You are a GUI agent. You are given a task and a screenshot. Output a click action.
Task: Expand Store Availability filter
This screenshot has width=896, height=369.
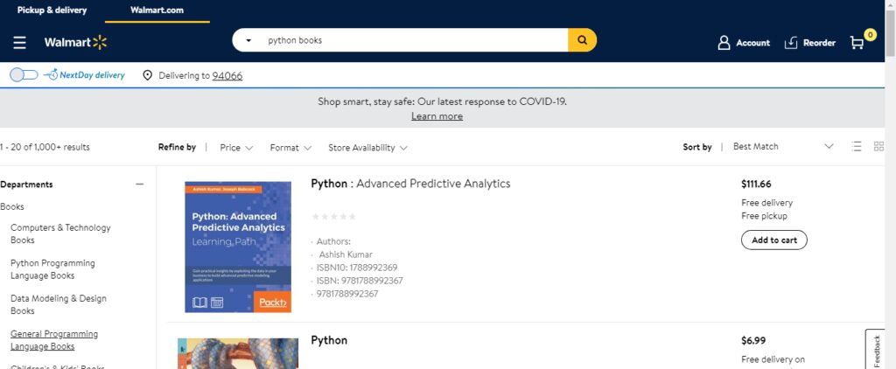click(x=367, y=148)
